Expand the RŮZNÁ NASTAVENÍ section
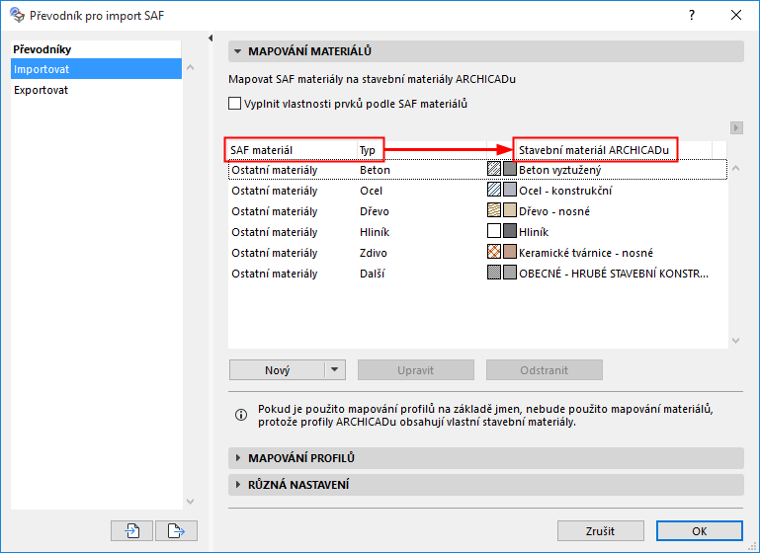This screenshot has width=760, height=553. point(237,485)
